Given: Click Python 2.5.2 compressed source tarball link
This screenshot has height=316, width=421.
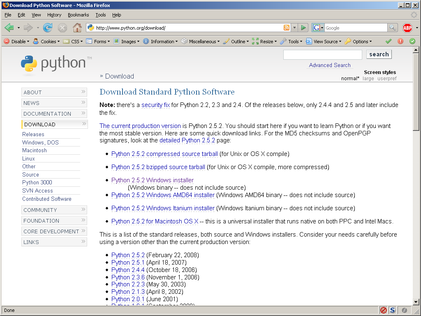Looking at the screenshot, I should [x=164, y=154].
